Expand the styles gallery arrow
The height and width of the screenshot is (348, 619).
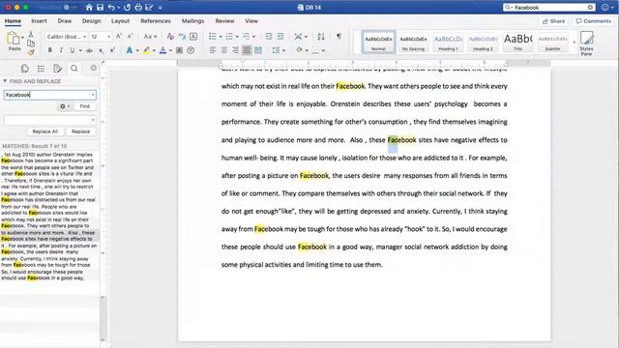point(574,42)
